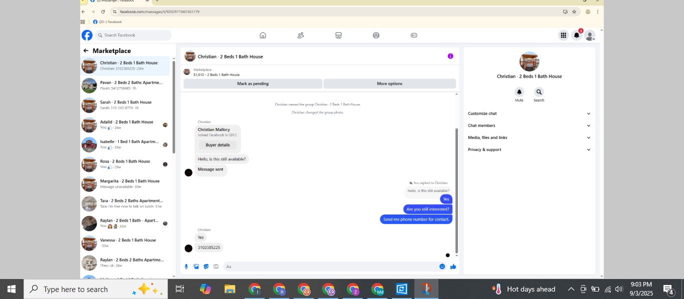
Task: Click the Search Facebook field
Action: [x=133, y=35]
